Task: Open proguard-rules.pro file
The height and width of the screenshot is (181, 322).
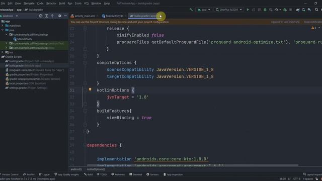Action: (35, 70)
